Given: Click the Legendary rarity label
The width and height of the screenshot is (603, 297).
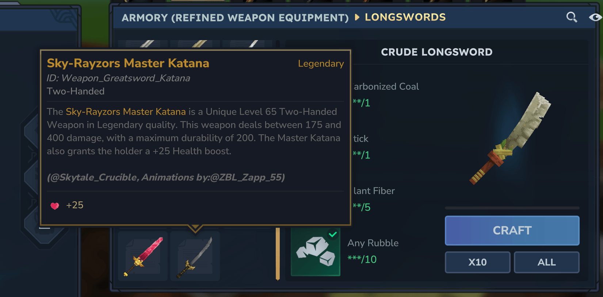Looking at the screenshot, I should click(x=321, y=63).
